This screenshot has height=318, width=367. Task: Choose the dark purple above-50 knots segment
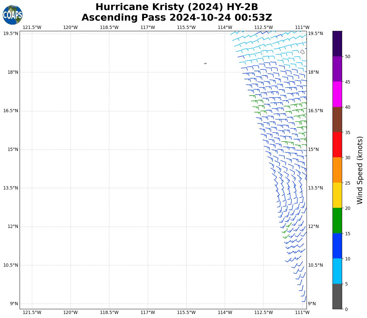point(337,44)
